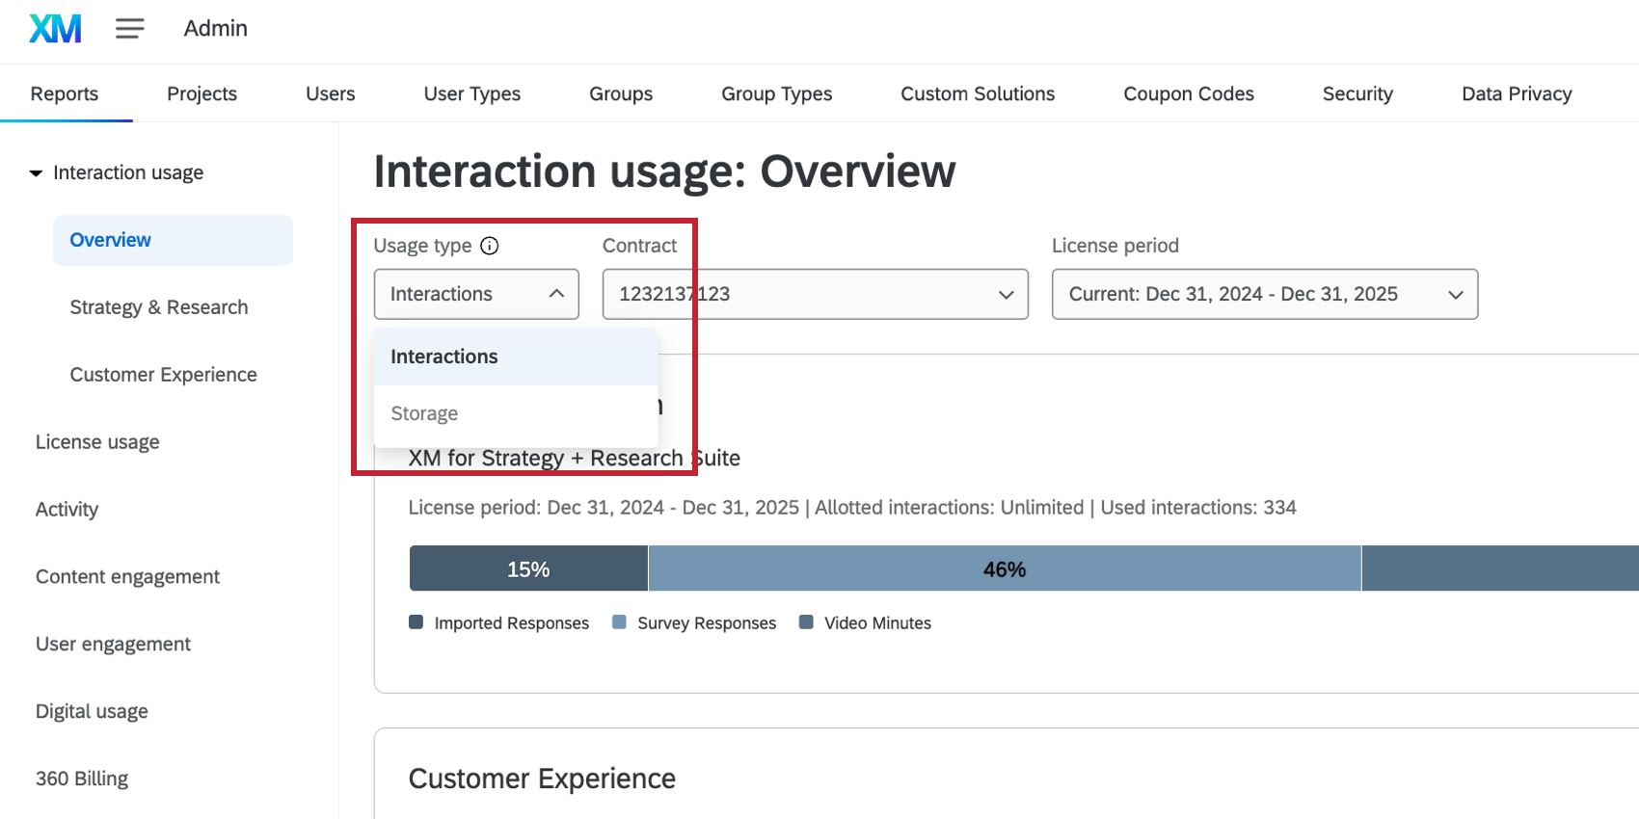Screen dimensions: 1639x819
Task: Open the 360 Billing report
Action: tap(82, 779)
